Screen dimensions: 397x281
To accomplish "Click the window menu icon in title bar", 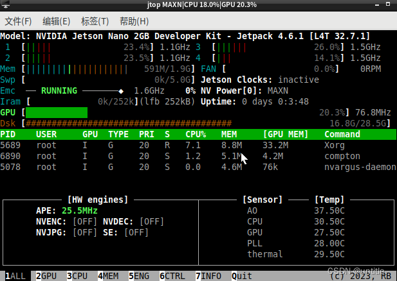I will point(5,4).
